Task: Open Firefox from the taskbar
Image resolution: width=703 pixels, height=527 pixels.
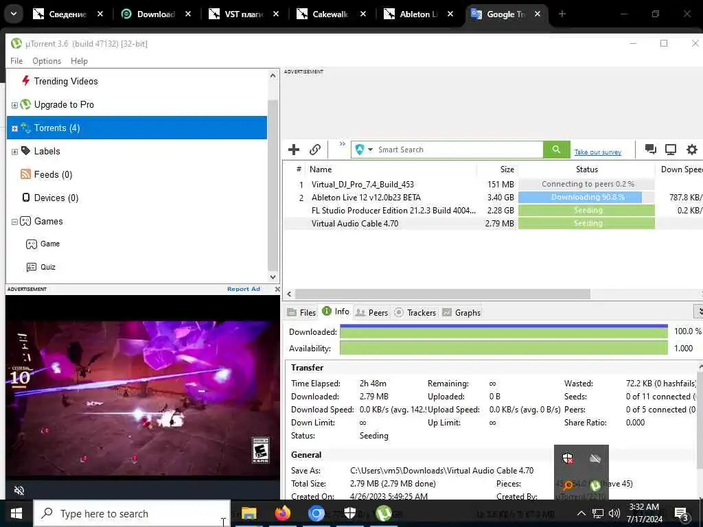Action: [x=282, y=513]
